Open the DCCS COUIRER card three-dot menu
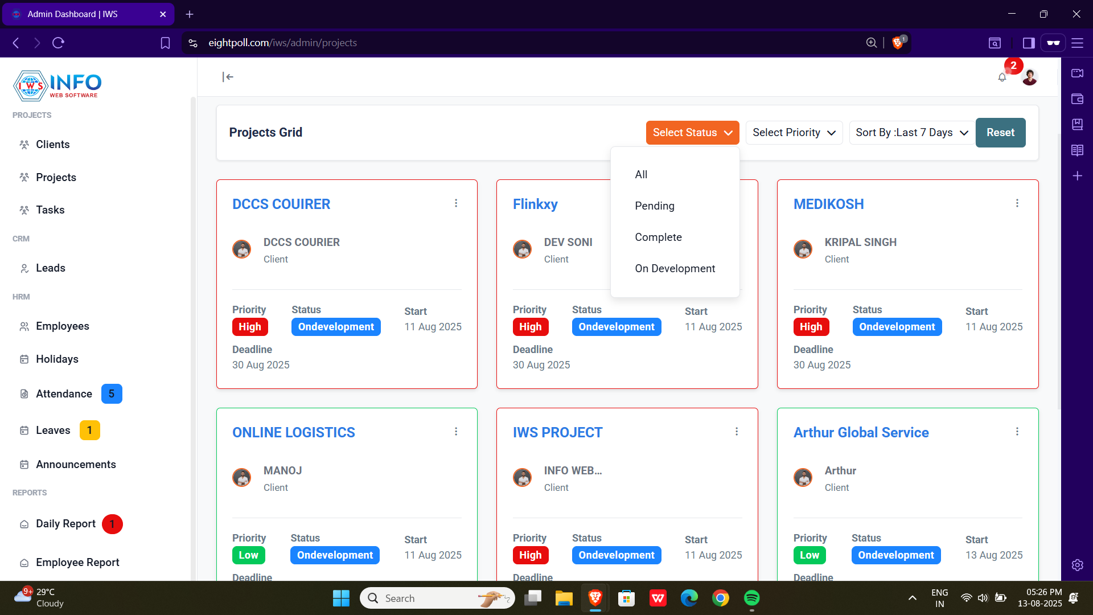The image size is (1093, 615). coord(456,203)
